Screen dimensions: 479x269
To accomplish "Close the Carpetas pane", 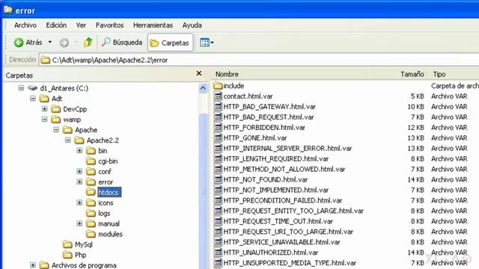I will (x=199, y=73).
